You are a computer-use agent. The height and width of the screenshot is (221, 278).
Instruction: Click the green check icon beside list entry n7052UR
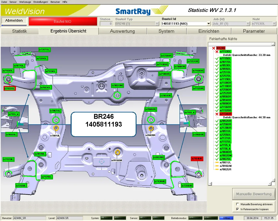[217, 121]
